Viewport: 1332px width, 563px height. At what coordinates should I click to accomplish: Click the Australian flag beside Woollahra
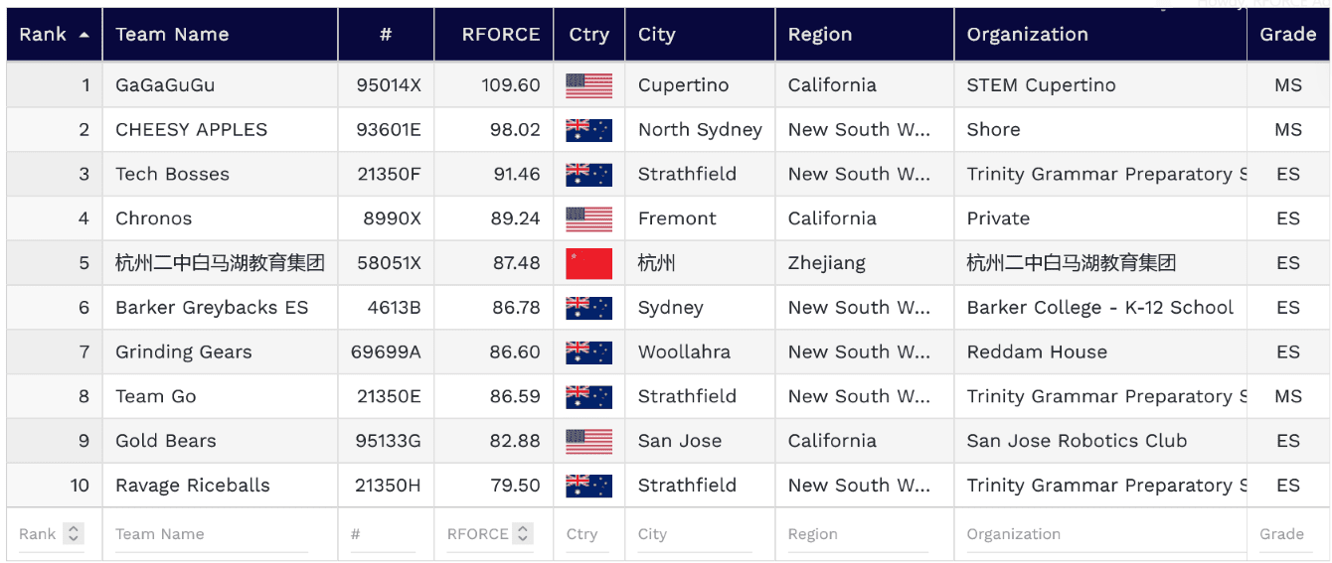[588, 352]
